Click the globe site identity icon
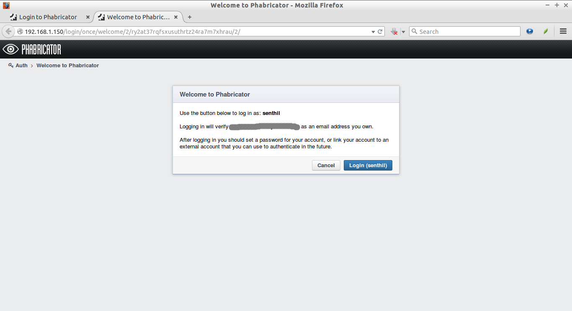 pos(20,31)
